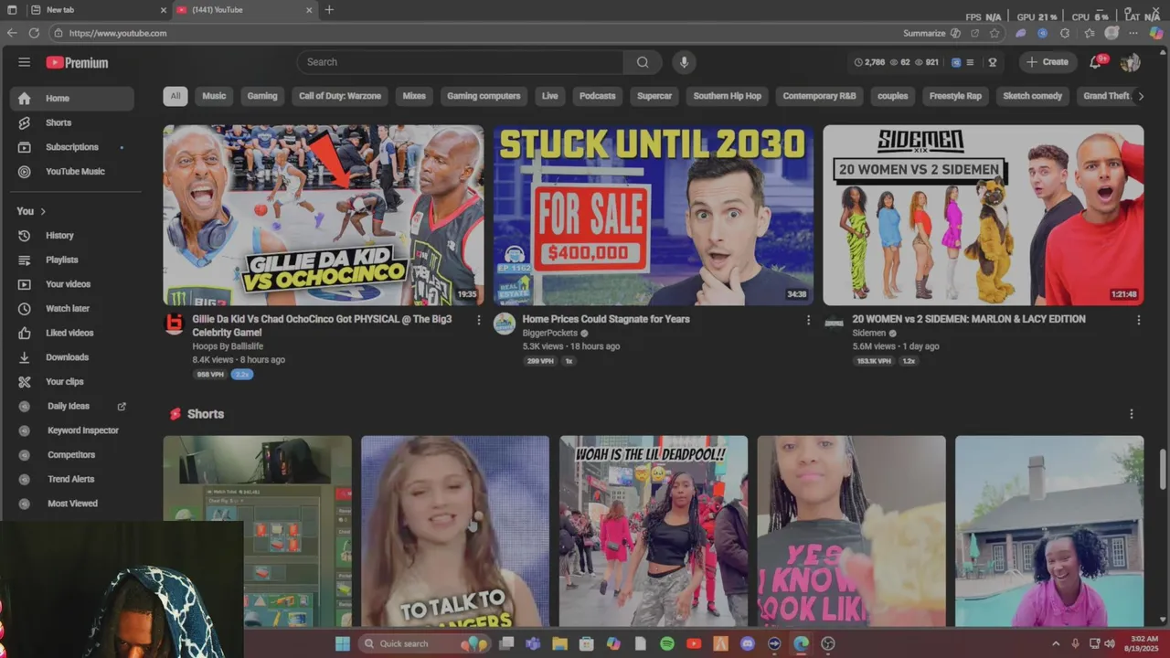Screen dimensions: 1170x658
Task: Click the trophy icon in the stats bar
Action: pos(992,62)
